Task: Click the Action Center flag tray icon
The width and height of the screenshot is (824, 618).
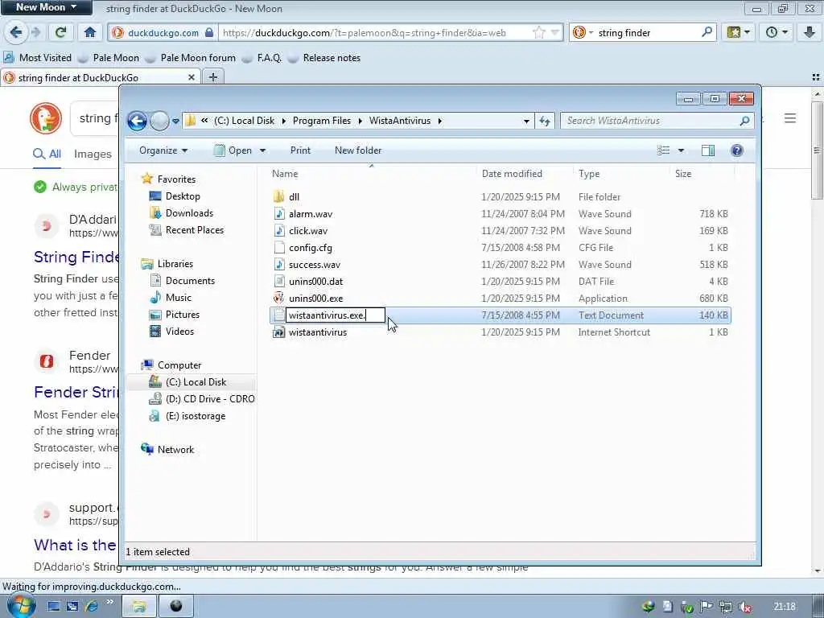Action: [707, 607]
